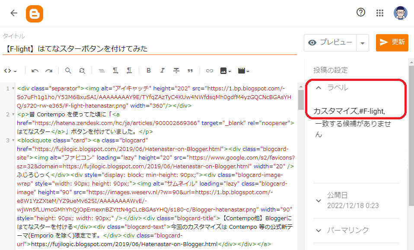The image size is (414, 250).
Task: Open the Google apps grid
Action: point(380,13)
